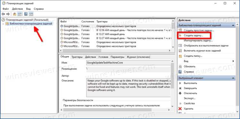Click the properties icon beside Свойства
The height and width of the screenshot is (119, 240).
(180, 103)
